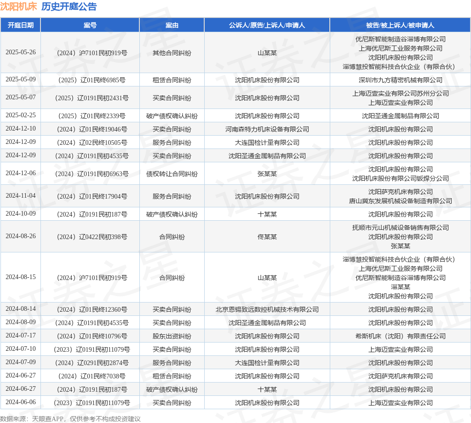Click defendant 上海迈壹实业有限公司苏州分公司
Image resolution: width=471 pixels, height=423 pixels.
click(401, 93)
